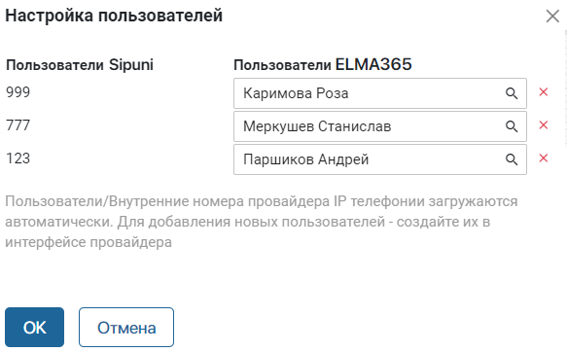Click the gray IP телефонии hint text
The image size is (567, 352).
(261, 222)
